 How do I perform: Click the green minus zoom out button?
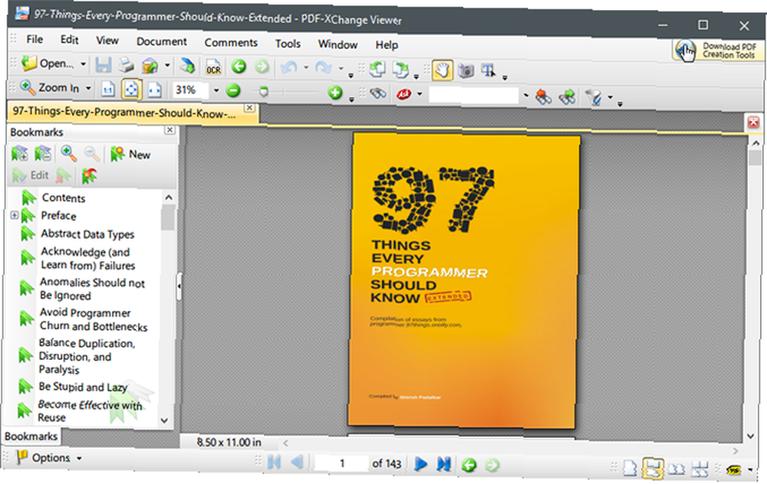233,91
